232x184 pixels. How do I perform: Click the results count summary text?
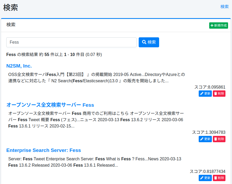[54, 54]
